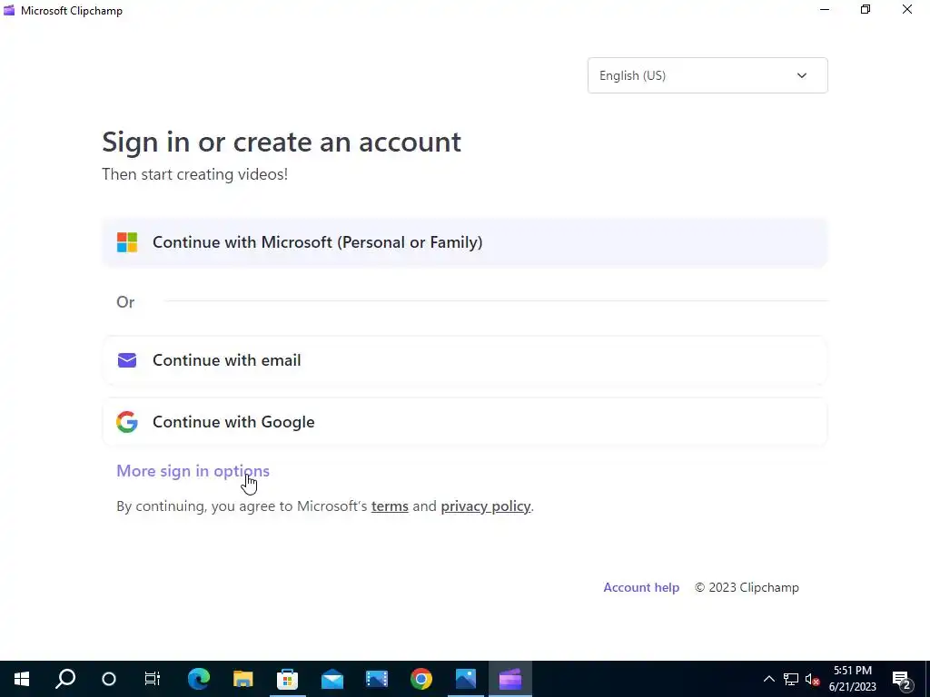
Task: Click the Google G logo icon
Action: coord(127,422)
